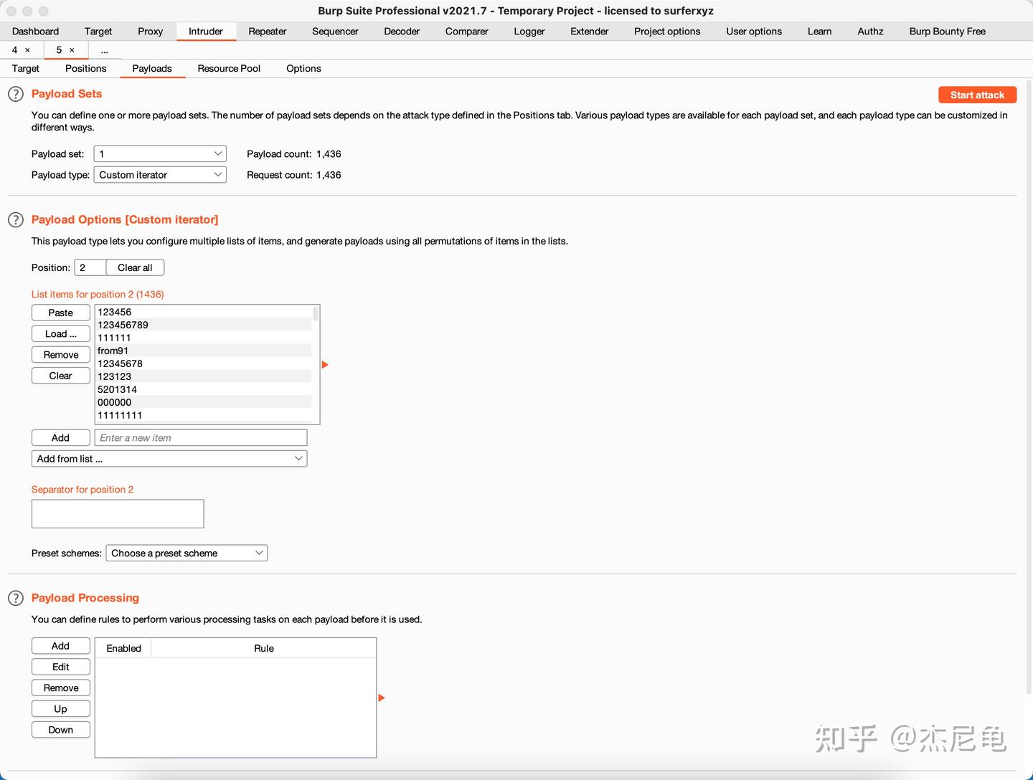Click the Paste button for list items

tap(61, 313)
